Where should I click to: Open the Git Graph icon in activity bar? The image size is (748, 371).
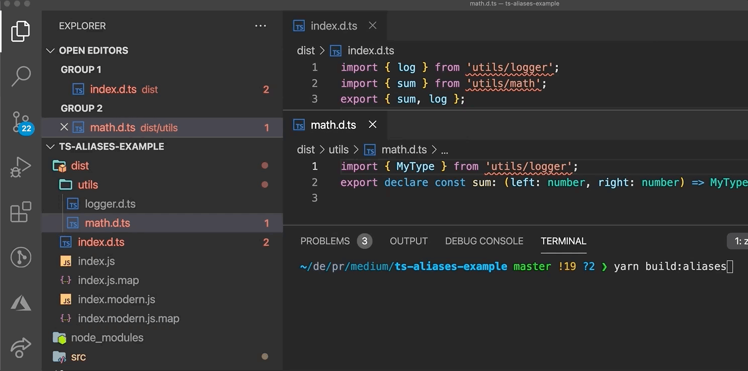tap(21, 257)
